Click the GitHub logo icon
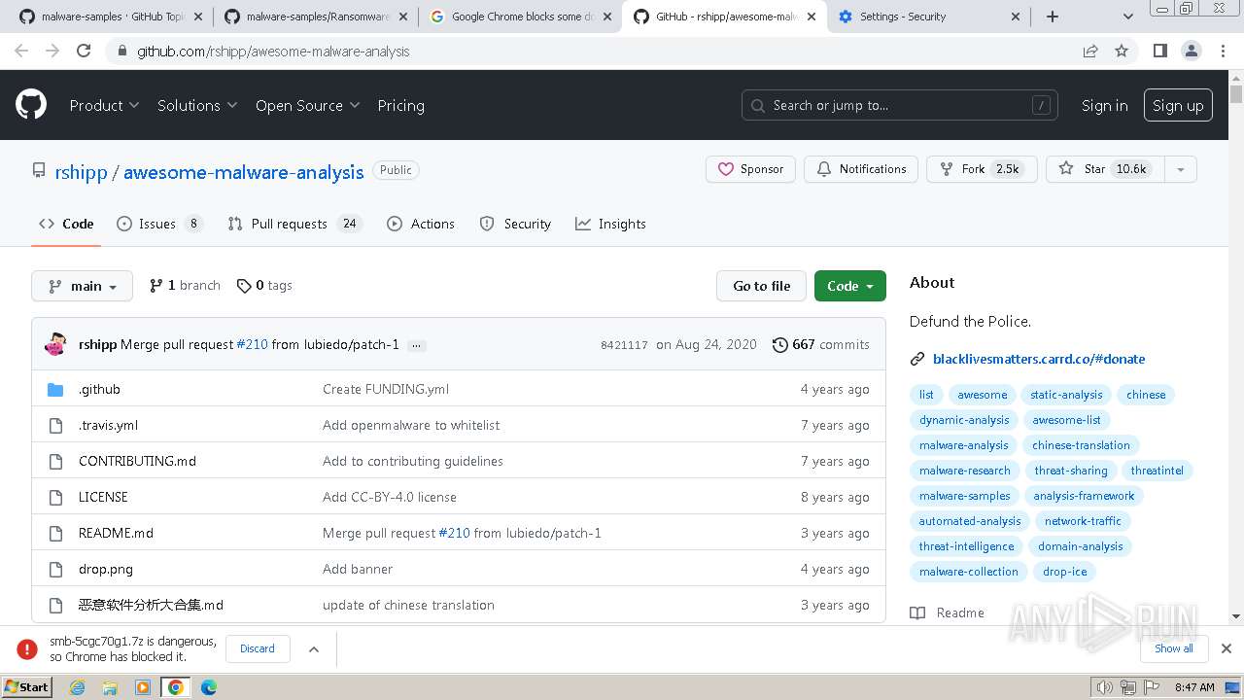The height and width of the screenshot is (700, 1244). pyautogui.click(x=31, y=105)
